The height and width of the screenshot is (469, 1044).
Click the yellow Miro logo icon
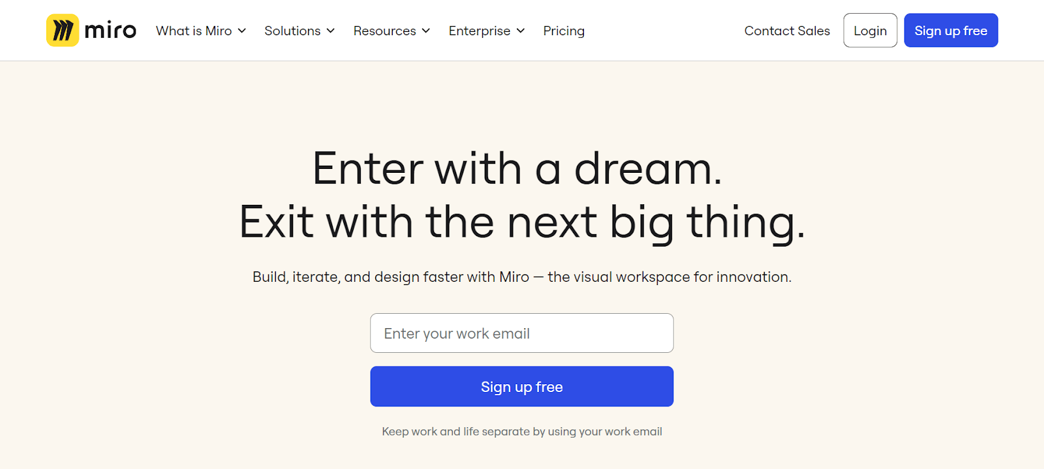63,31
